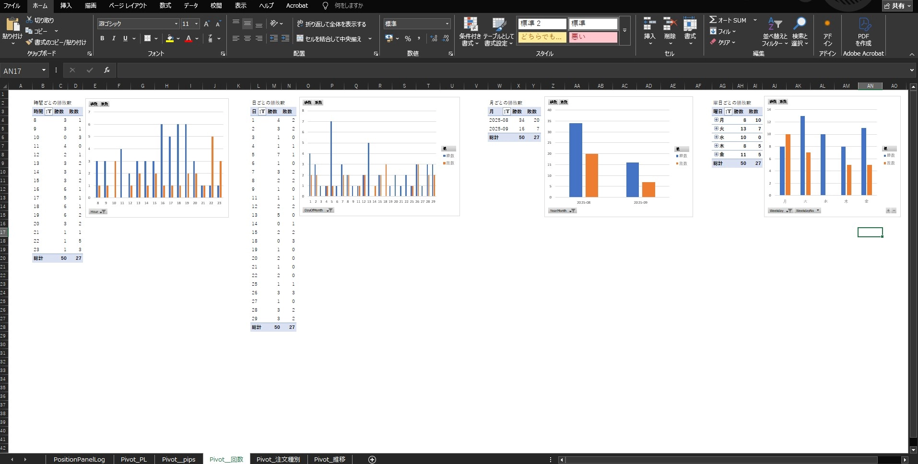This screenshot has height=464, width=918.
Task: Open テーブルとして書式設定 format as table
Action: coord(498,32)
